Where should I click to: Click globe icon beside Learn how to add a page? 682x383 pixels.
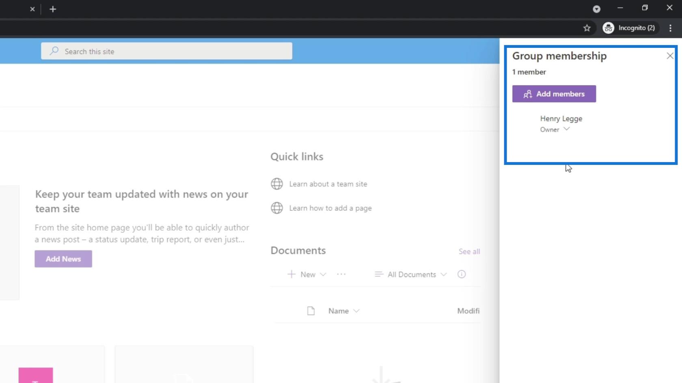point(277,208)
